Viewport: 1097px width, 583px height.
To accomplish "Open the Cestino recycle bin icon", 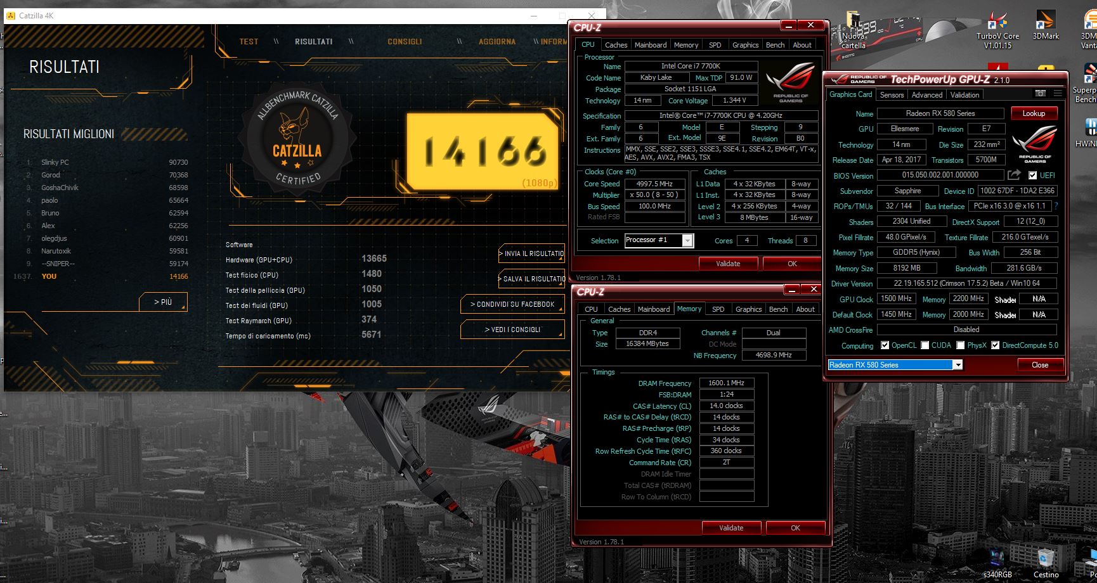I will [x=1046, y=564].
